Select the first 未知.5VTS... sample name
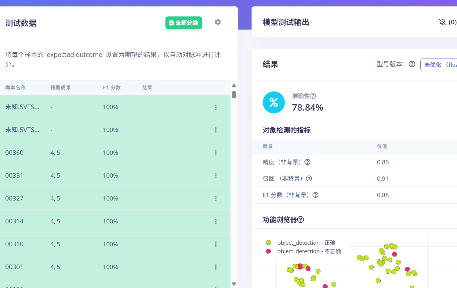This screenshot has width=457, height=288. coord(22,107)
